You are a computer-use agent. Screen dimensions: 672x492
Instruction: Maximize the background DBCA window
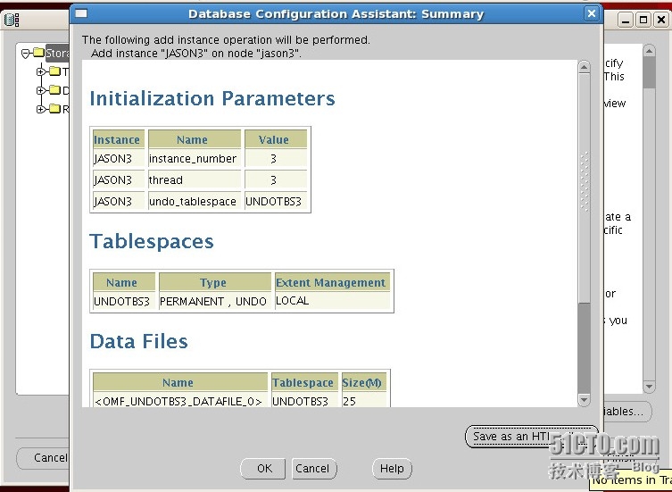coord(643,20)
